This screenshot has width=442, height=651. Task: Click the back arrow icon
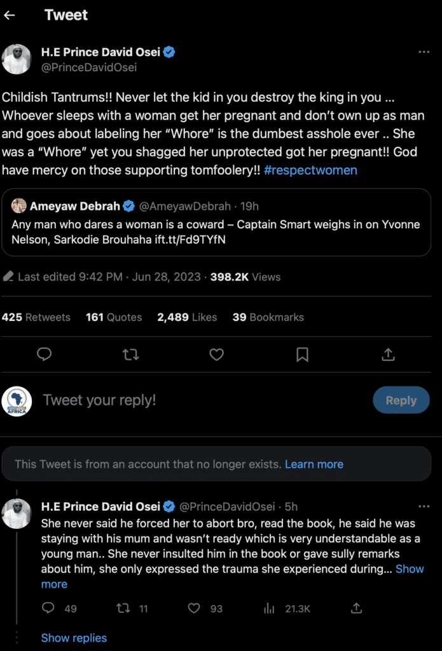click(x=10, y=15)
